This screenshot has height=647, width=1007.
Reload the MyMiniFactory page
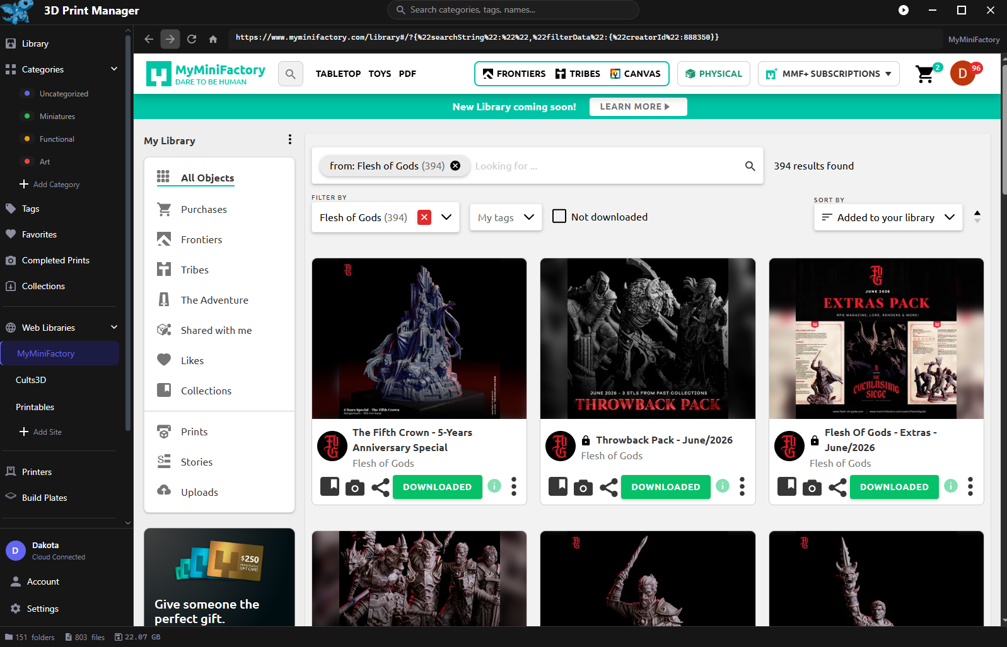[192, 39]
